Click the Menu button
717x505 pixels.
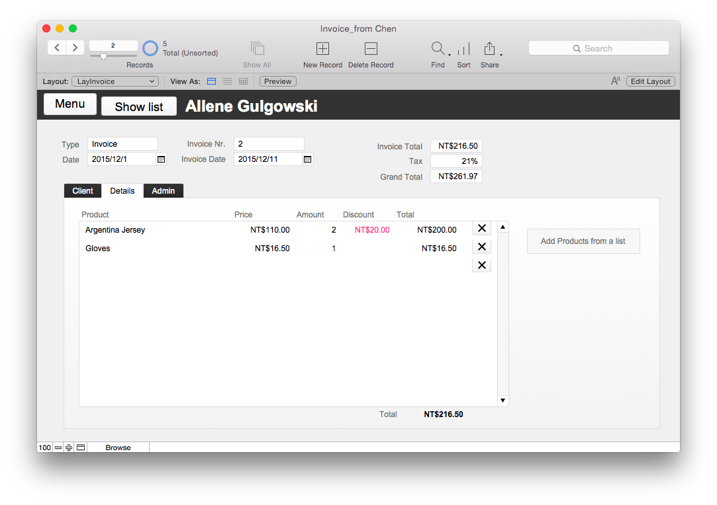point(70,104)
